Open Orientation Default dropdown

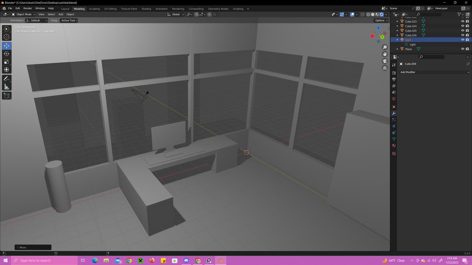pyautogui.click(x=37, y=20)
